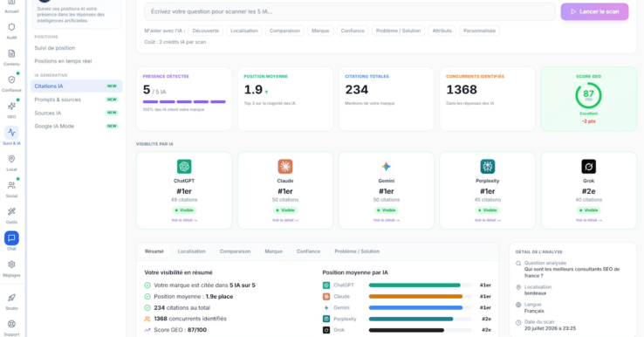Switch to the Comparaison results tab

pyautogui.click(x=235, y=251)
